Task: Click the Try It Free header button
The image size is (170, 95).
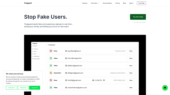Action: pyautogui.click(x=141, y=3)
